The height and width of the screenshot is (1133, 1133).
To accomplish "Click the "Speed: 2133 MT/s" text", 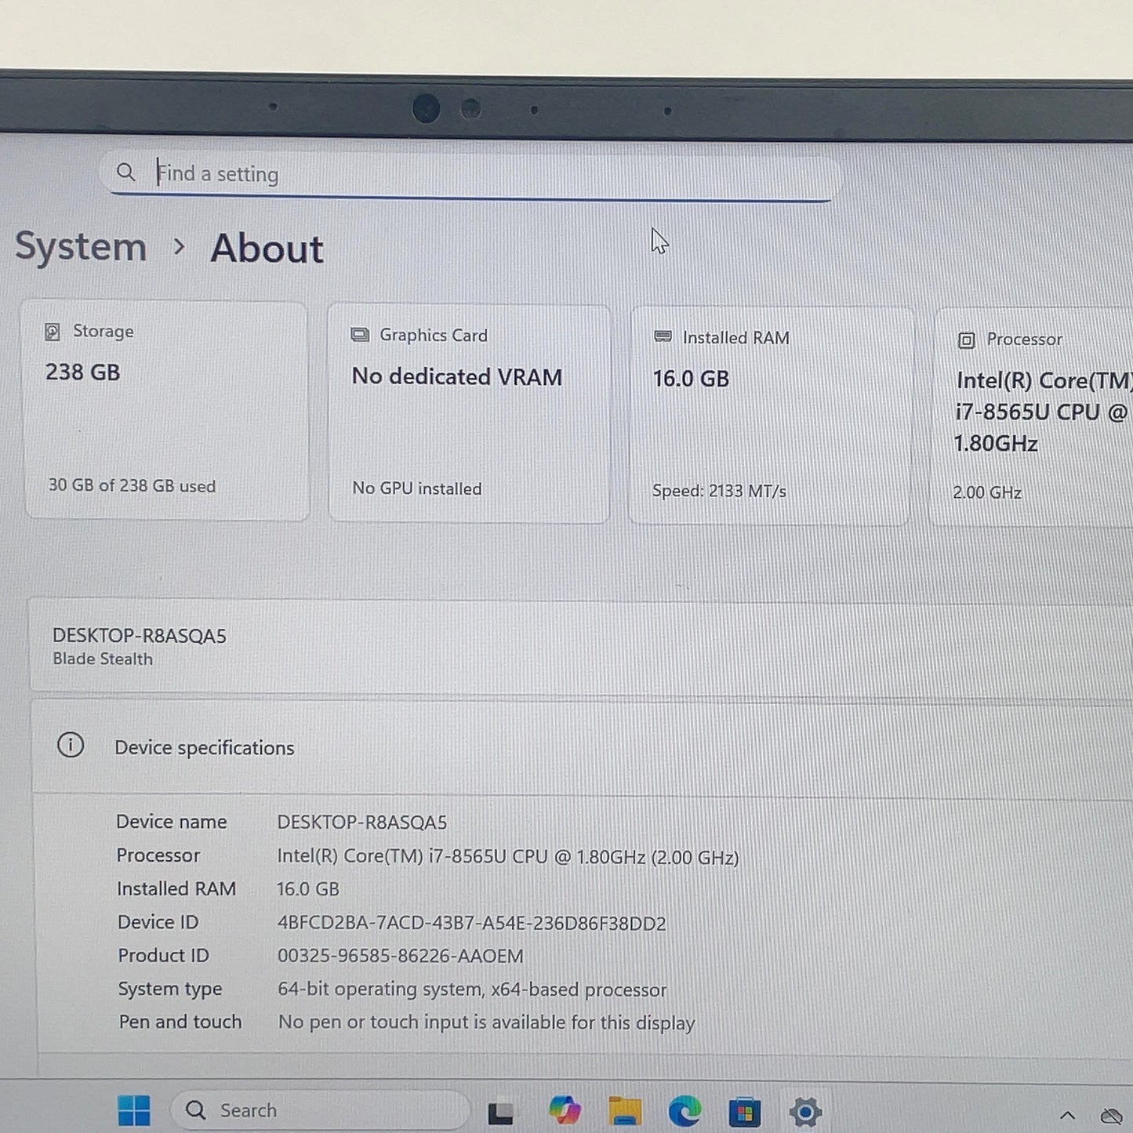I will (x=719, y=491).
